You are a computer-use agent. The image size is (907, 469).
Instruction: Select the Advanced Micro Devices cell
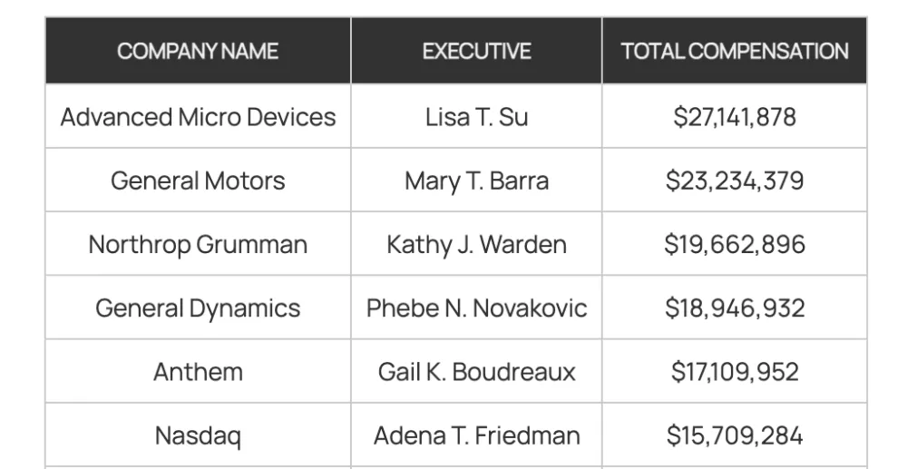click(x=198, y=116)
